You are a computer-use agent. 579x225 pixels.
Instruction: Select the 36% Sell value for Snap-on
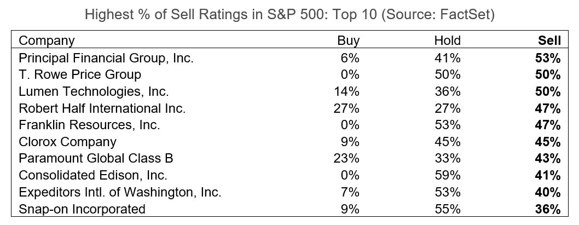[x=548, y=209]
